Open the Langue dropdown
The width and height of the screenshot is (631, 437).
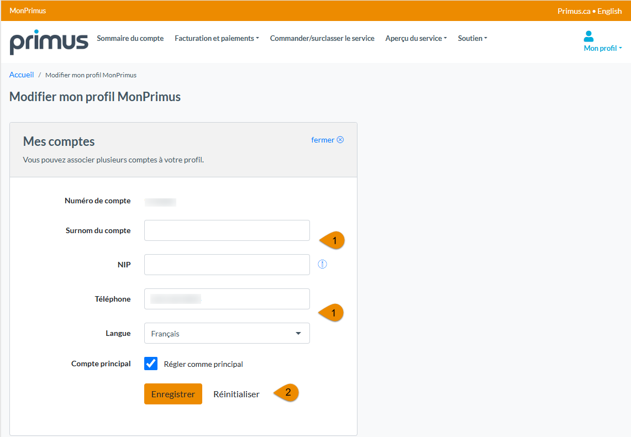coord(227,333)
